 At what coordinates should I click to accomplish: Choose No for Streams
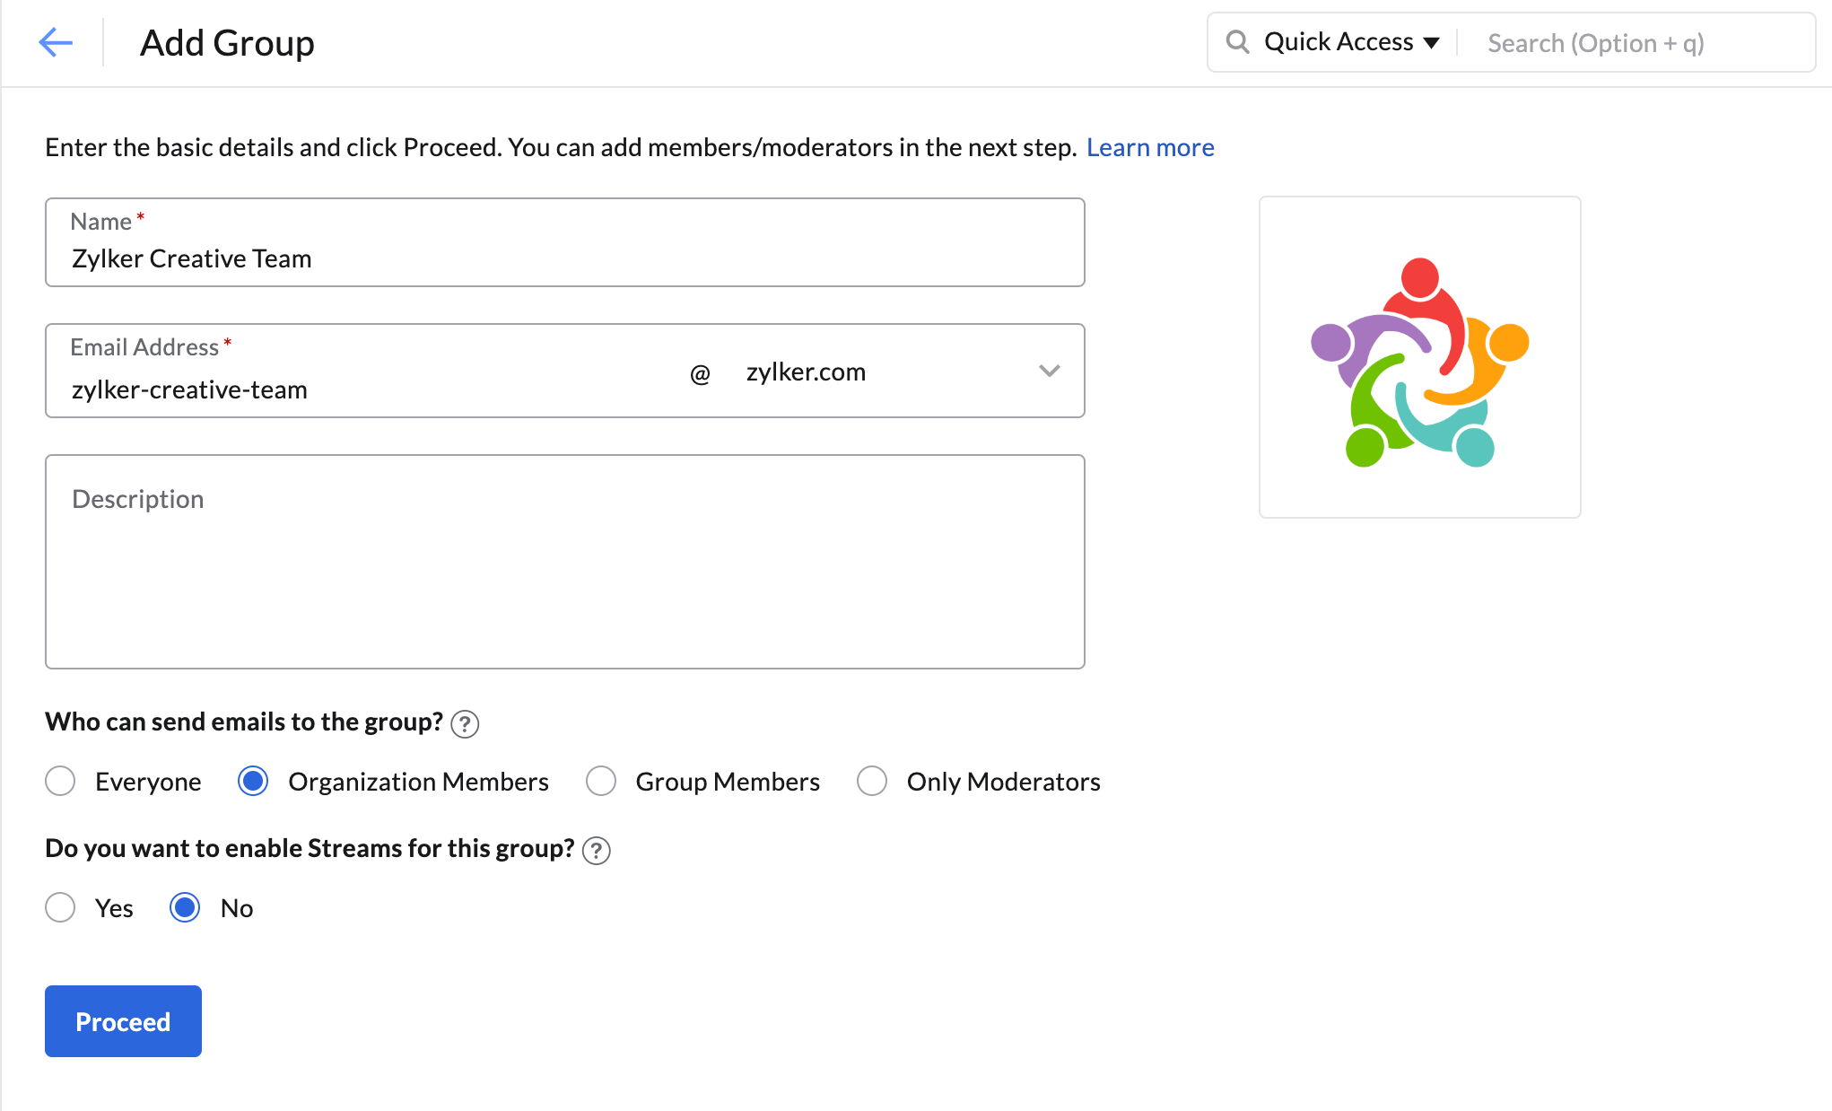point(185,907)
